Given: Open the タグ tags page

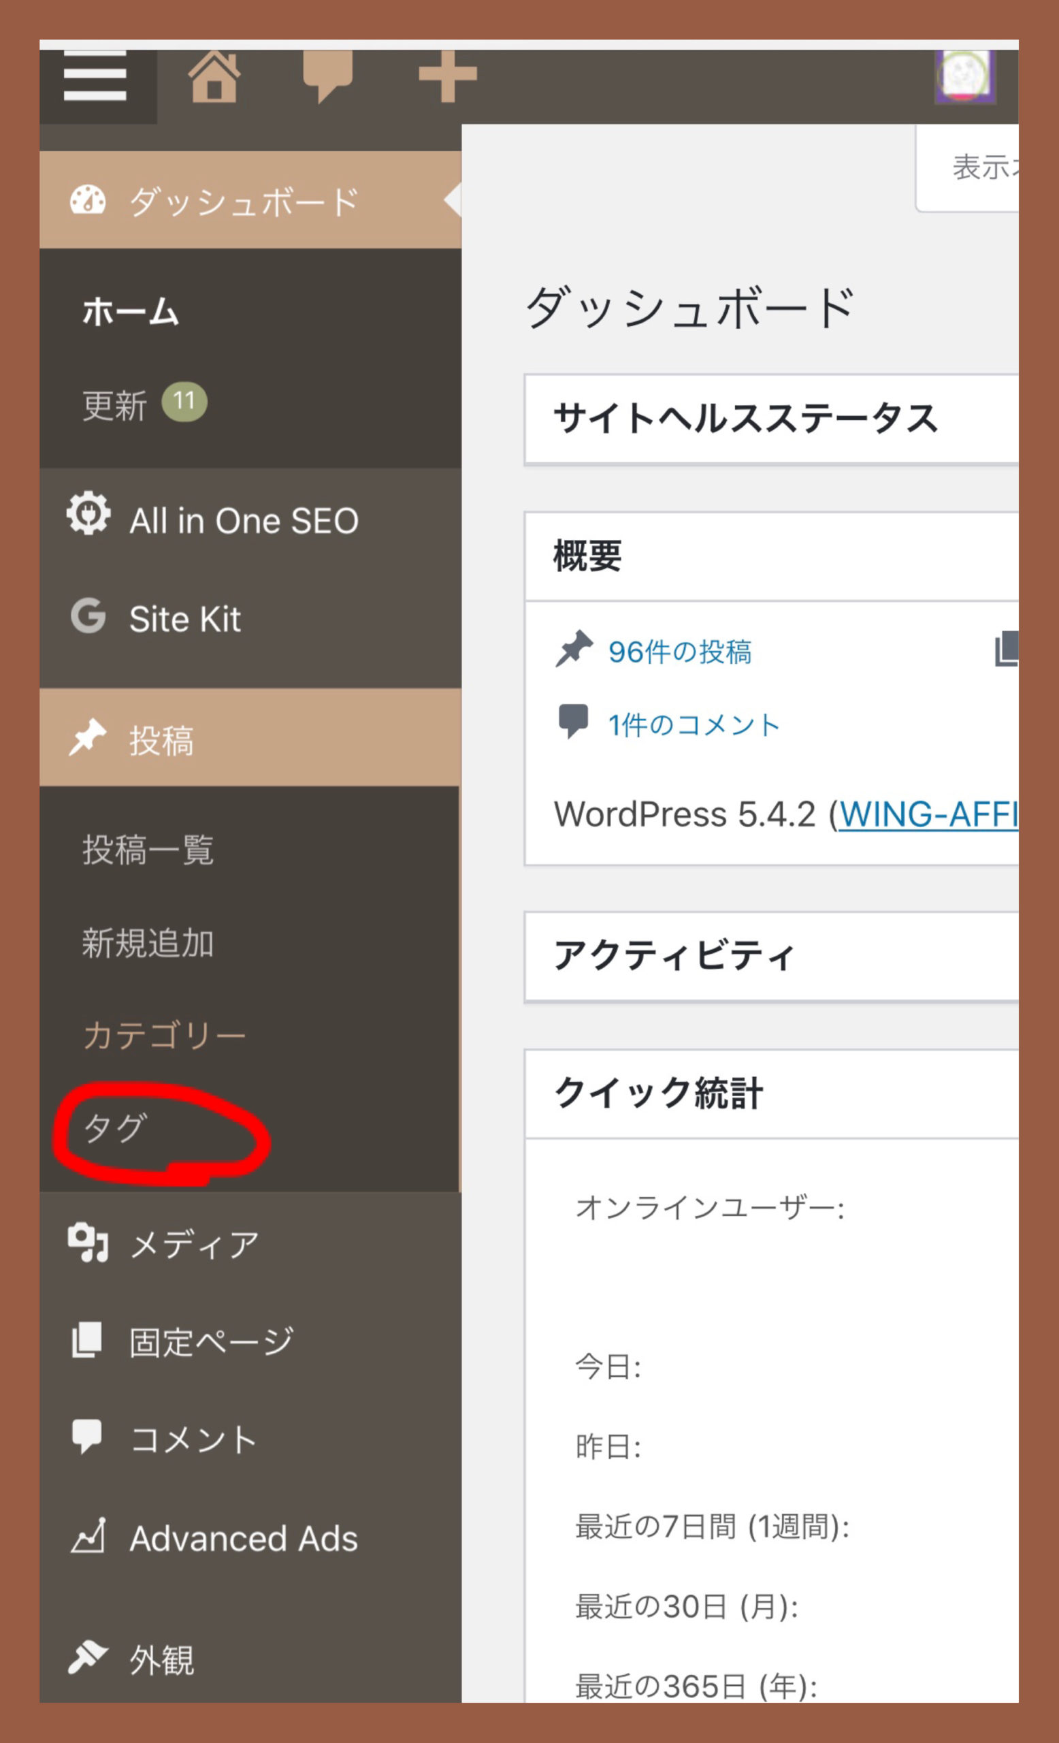Looking at the screenshot, I should click(x=115, y=1128).
